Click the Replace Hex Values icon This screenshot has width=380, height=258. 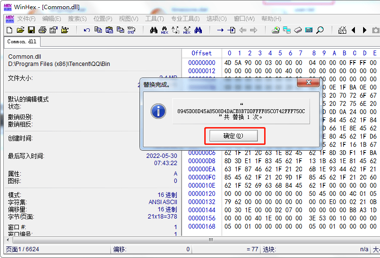point(187,30)
